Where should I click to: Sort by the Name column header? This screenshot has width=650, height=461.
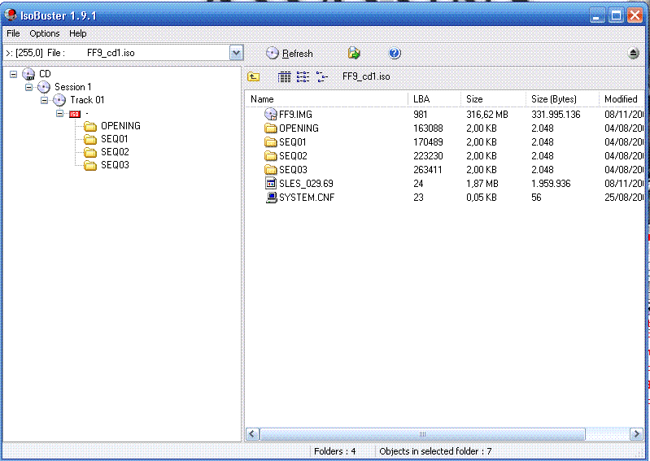coord(327,99)
